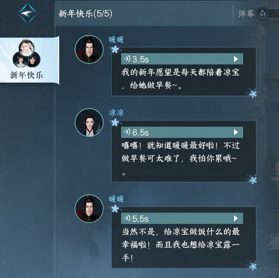Click the 弹幕 label text
This screenshot has height=278, width=279.
(x=246, y=13)
